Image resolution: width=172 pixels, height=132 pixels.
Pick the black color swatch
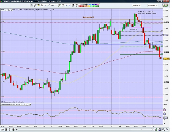(86, 4)
